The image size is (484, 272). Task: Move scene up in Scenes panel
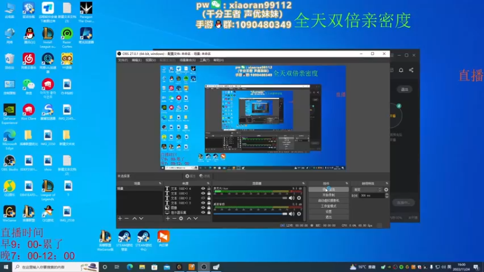[x=134, y=218]
